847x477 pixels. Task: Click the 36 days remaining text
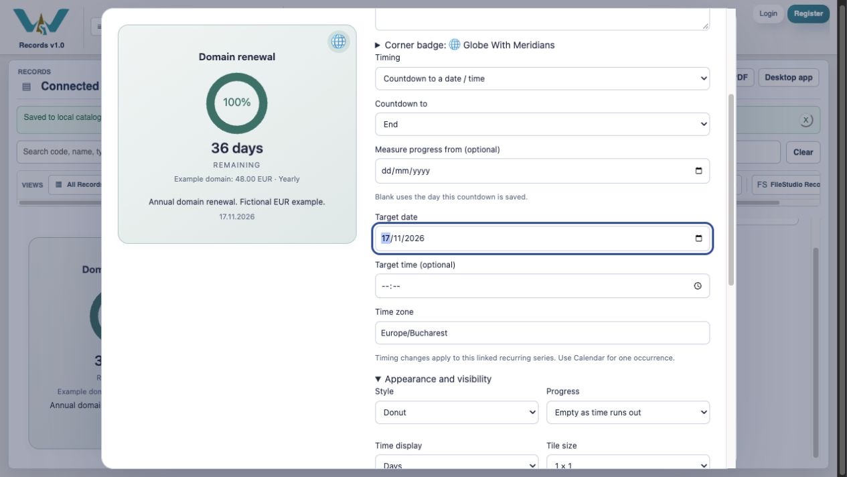237,148
